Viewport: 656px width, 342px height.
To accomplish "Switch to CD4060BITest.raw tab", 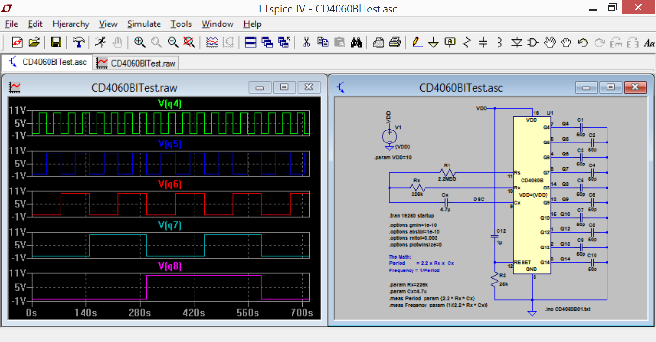I will [136, 63].
